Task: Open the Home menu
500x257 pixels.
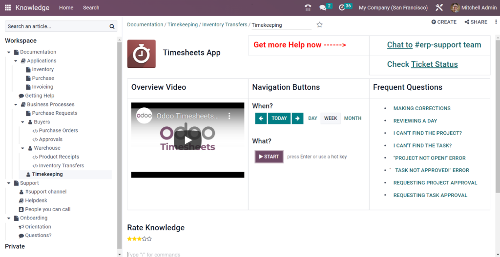Action: tap(66, 8)
